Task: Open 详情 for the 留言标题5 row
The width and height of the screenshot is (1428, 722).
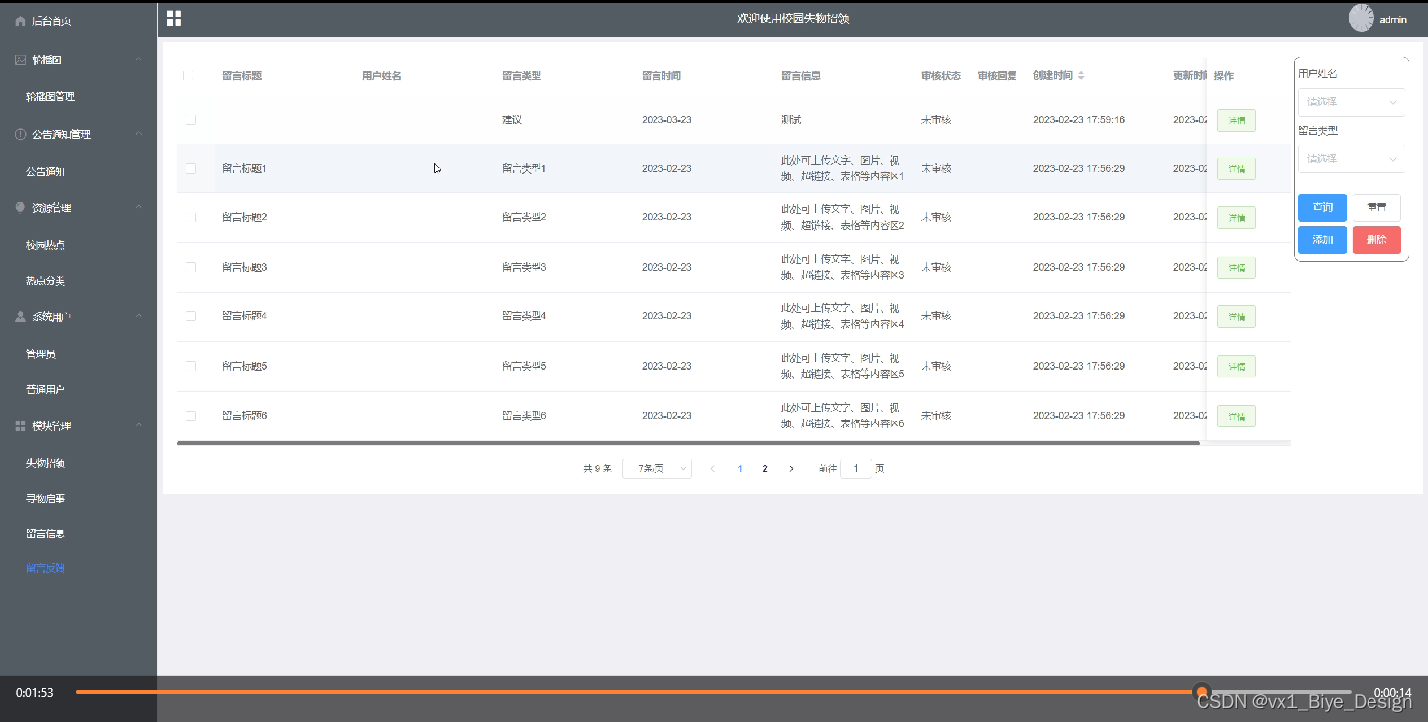Action: [1236, 366]
